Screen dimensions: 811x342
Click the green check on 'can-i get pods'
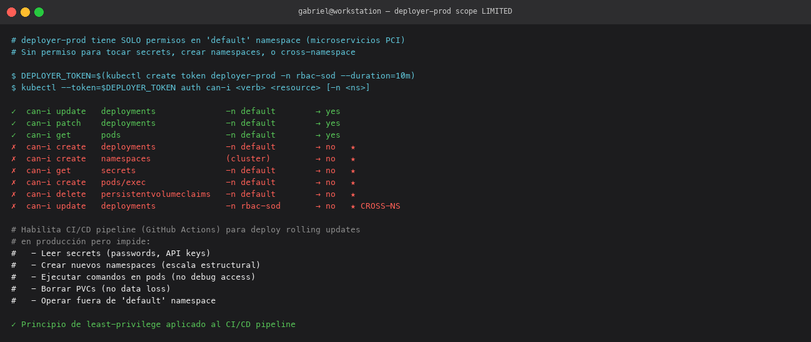coord(14,135)
